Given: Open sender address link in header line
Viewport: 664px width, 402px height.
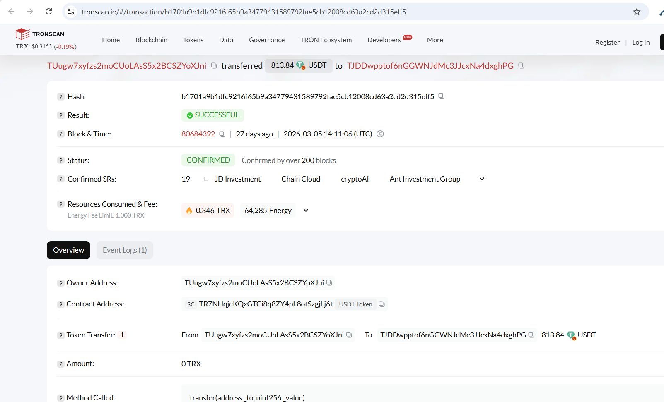Looking at the screenshot, I should coord(127,66).
